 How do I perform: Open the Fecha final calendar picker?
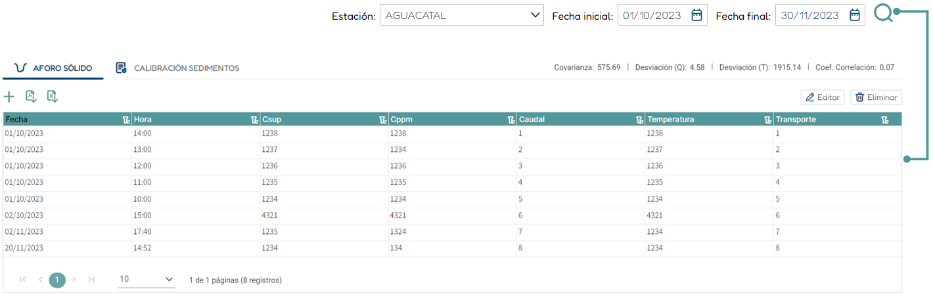854,15
